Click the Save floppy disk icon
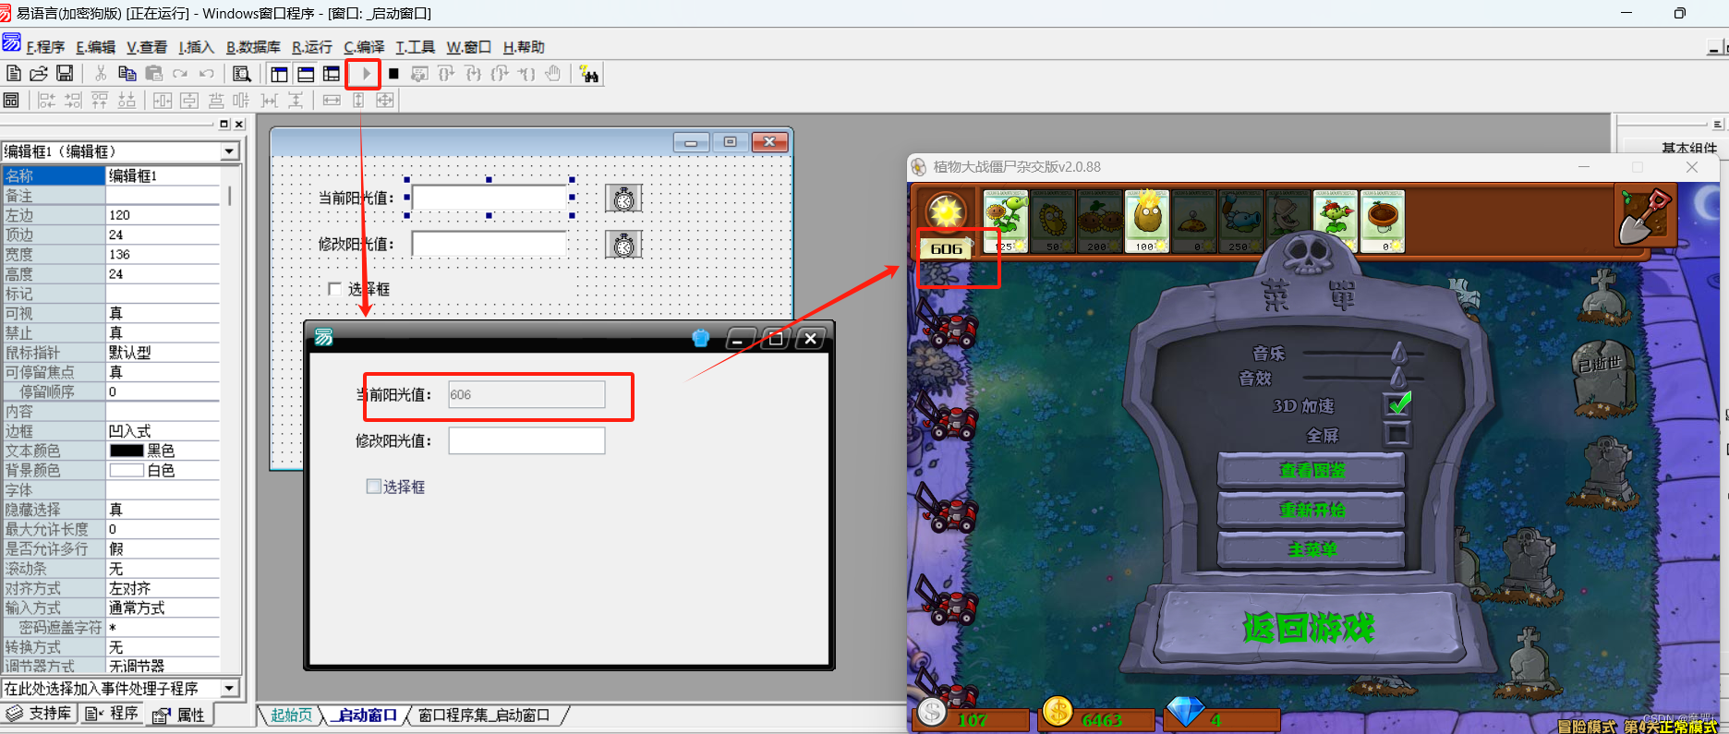 click(x=65, y=74)
